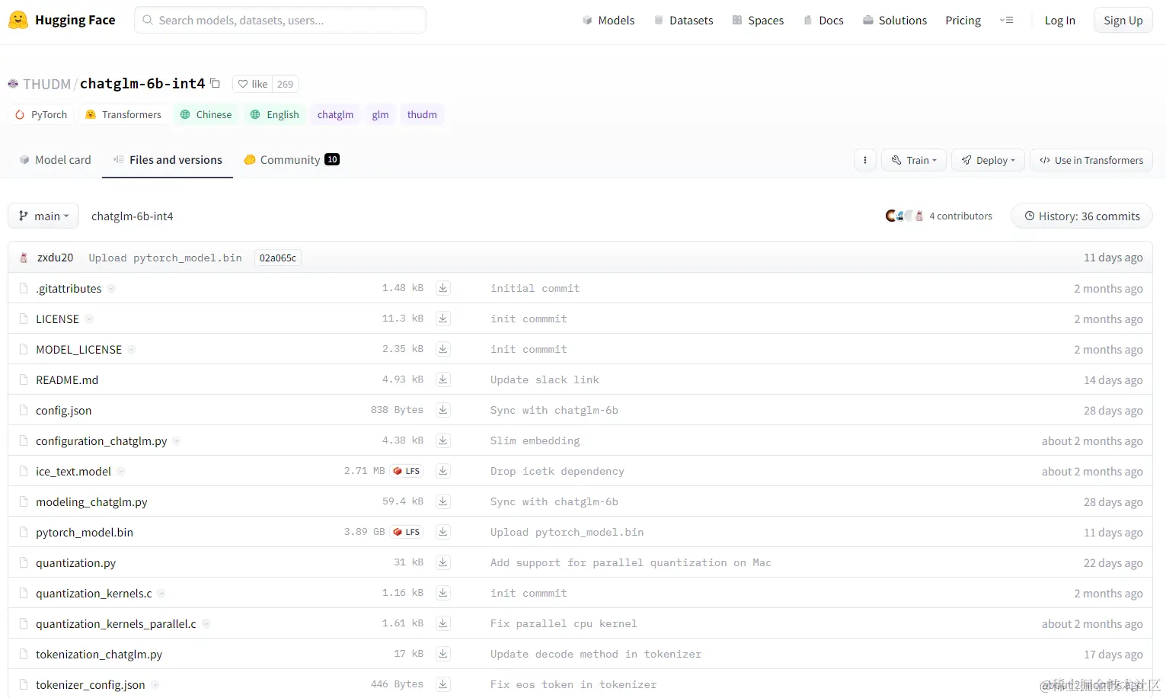The height and width of the screenshot is (698, 1166).
Task: Download quantization_kernels.c
Action: [442, 593]
